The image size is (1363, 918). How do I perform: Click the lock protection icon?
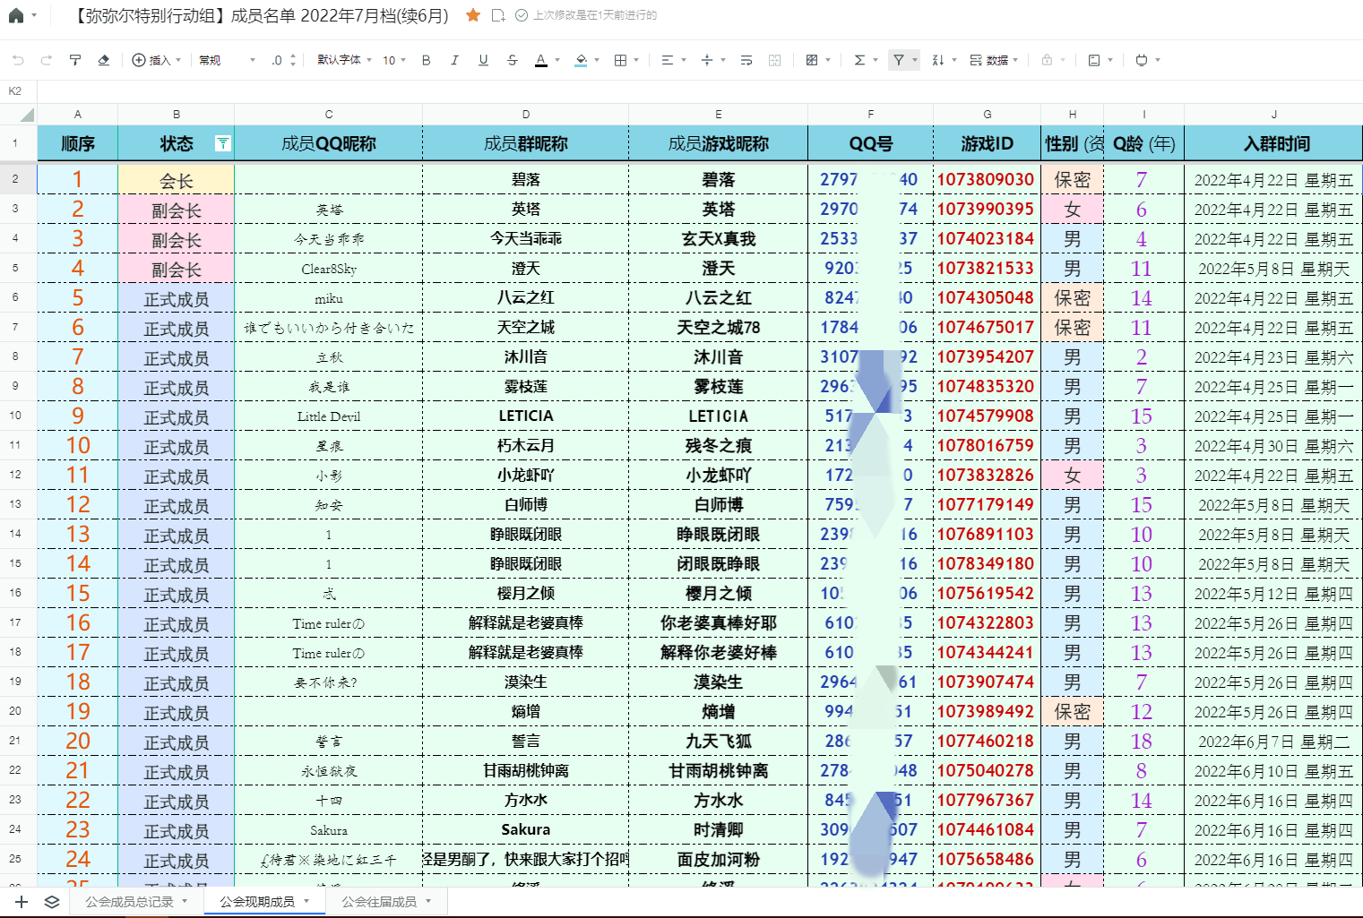[1047, 60]
